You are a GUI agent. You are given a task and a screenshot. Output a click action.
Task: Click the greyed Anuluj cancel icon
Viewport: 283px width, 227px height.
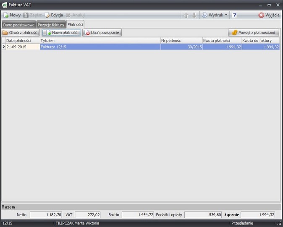(x=68, y=15)
